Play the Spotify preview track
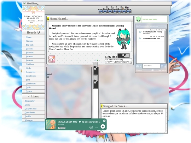Viewport: 191px width, 143px height. pyautogui.click(x=103, y=127)
